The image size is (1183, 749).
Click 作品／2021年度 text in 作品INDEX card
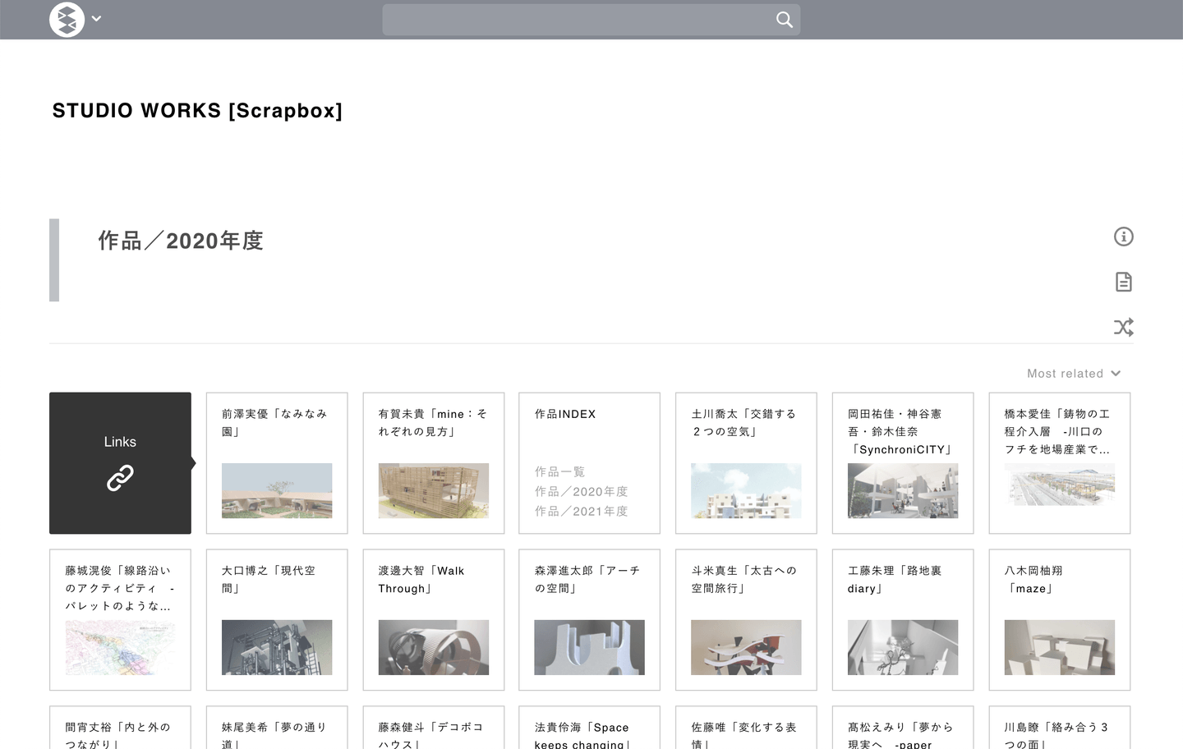click(x=582, y=511)
